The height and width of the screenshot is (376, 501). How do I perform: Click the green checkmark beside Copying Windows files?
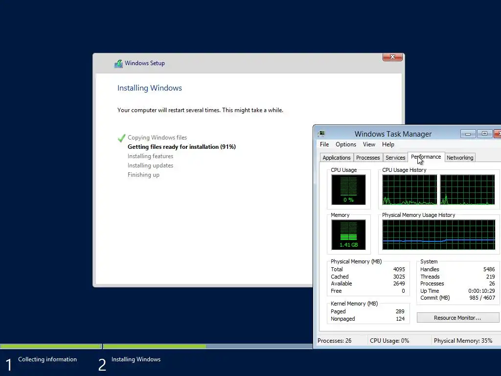(121, 138)
